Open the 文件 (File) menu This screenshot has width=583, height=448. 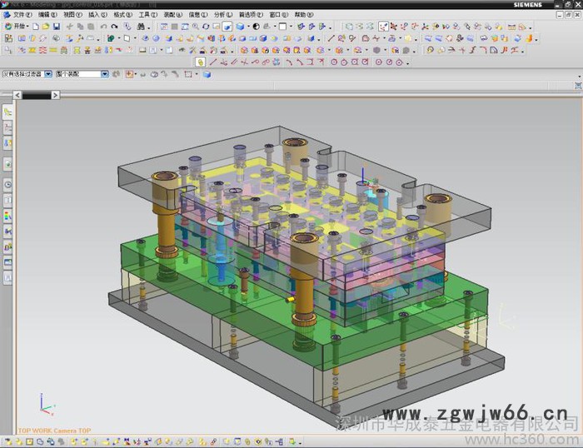(x=21, y=15)
